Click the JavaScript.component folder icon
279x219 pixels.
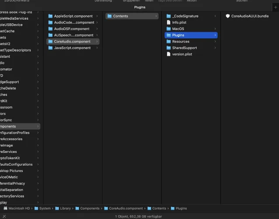click(x=50, y=48)
